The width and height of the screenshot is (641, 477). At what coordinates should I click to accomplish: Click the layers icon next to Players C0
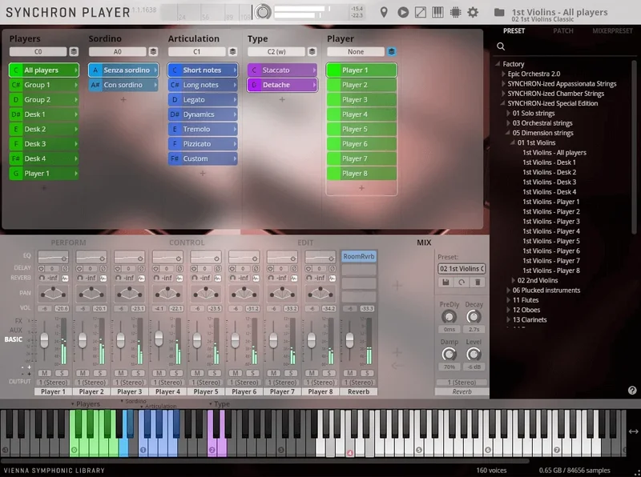pyautogui.click(x=74, y=51)
